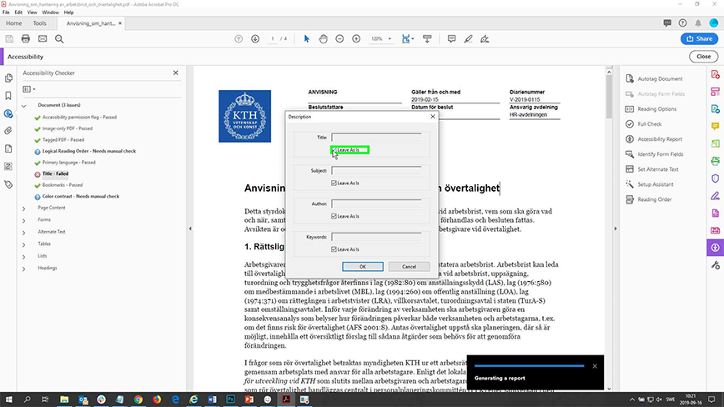Click the Full Check accessibility tool
The height and width of the screenshot is (407, 724).
[650, 124]
